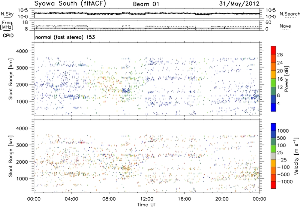Screen dimensions: 300x207
Task: Click the blue top segment of Velocity colorbar
Action: click(x=273, y=127)
